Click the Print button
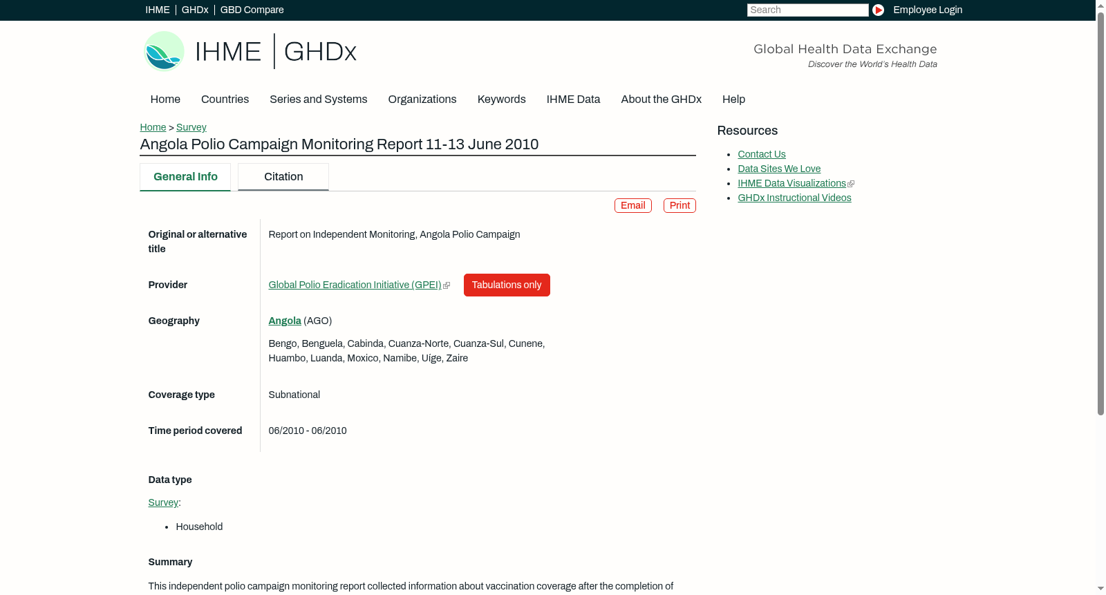 click(x=679, y=205)
